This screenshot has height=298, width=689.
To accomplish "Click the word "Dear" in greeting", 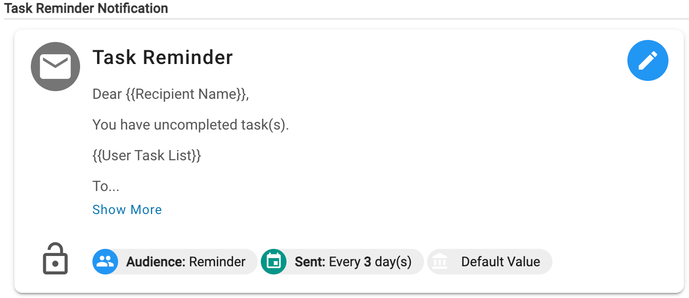I will [107, 94].
